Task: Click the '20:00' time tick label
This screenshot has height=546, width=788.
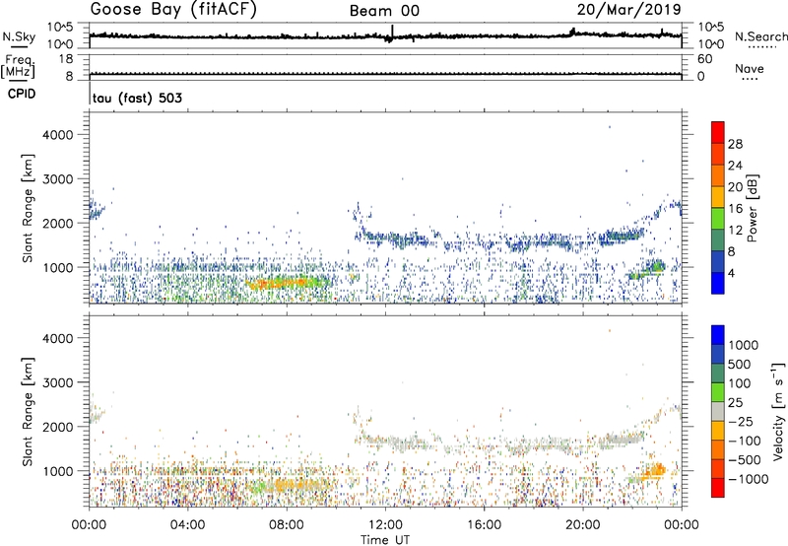Action: click(x=582, y=525)
